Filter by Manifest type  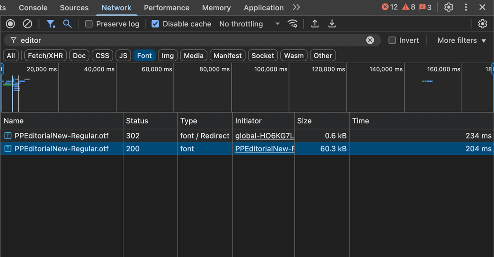click(x=228, y=56)
